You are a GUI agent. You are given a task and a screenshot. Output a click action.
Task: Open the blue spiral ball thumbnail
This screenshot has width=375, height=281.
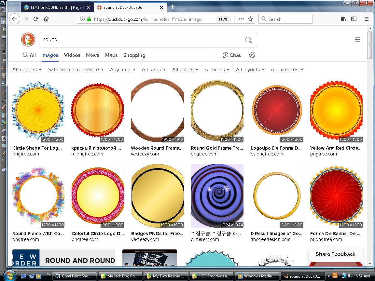(x=217, y=196)
